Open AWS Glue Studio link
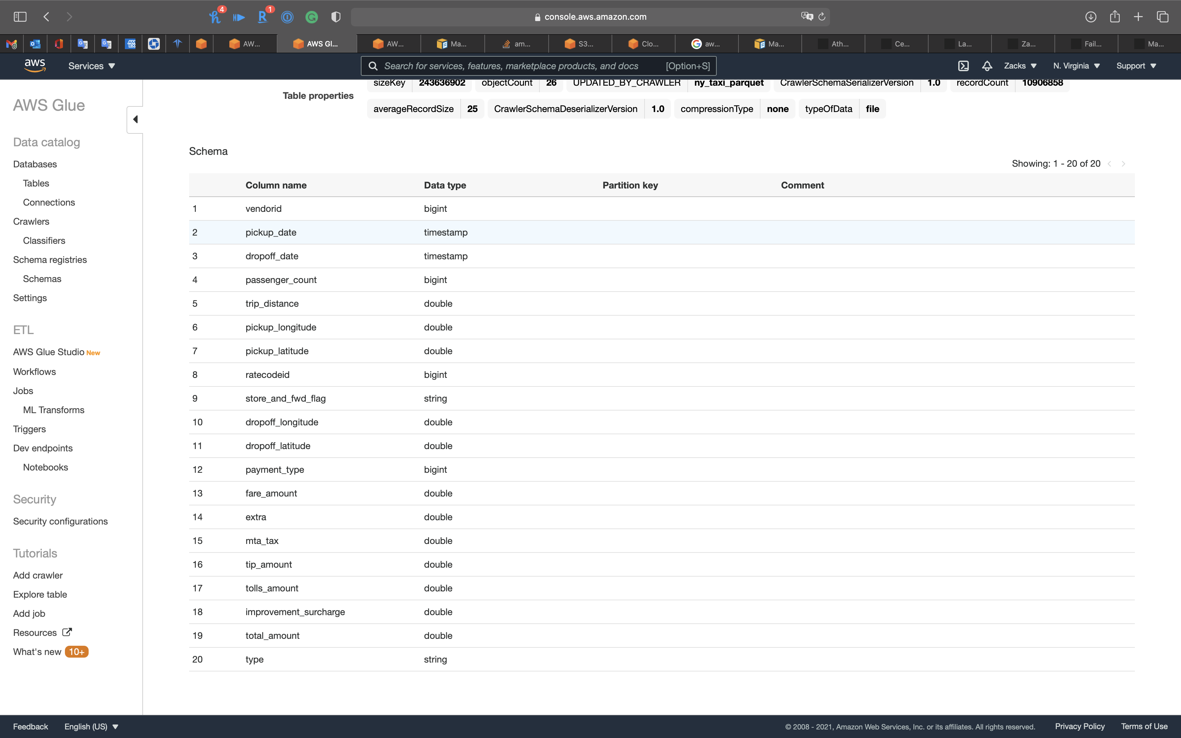The image size is (1181, 738). 49,352
